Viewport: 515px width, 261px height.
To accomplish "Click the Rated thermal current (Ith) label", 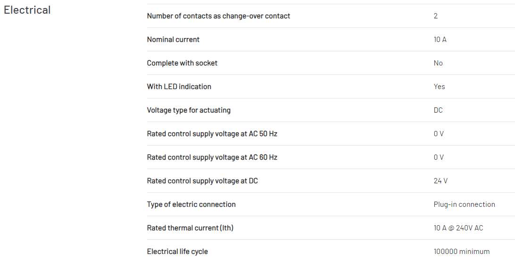I will 190,228.
